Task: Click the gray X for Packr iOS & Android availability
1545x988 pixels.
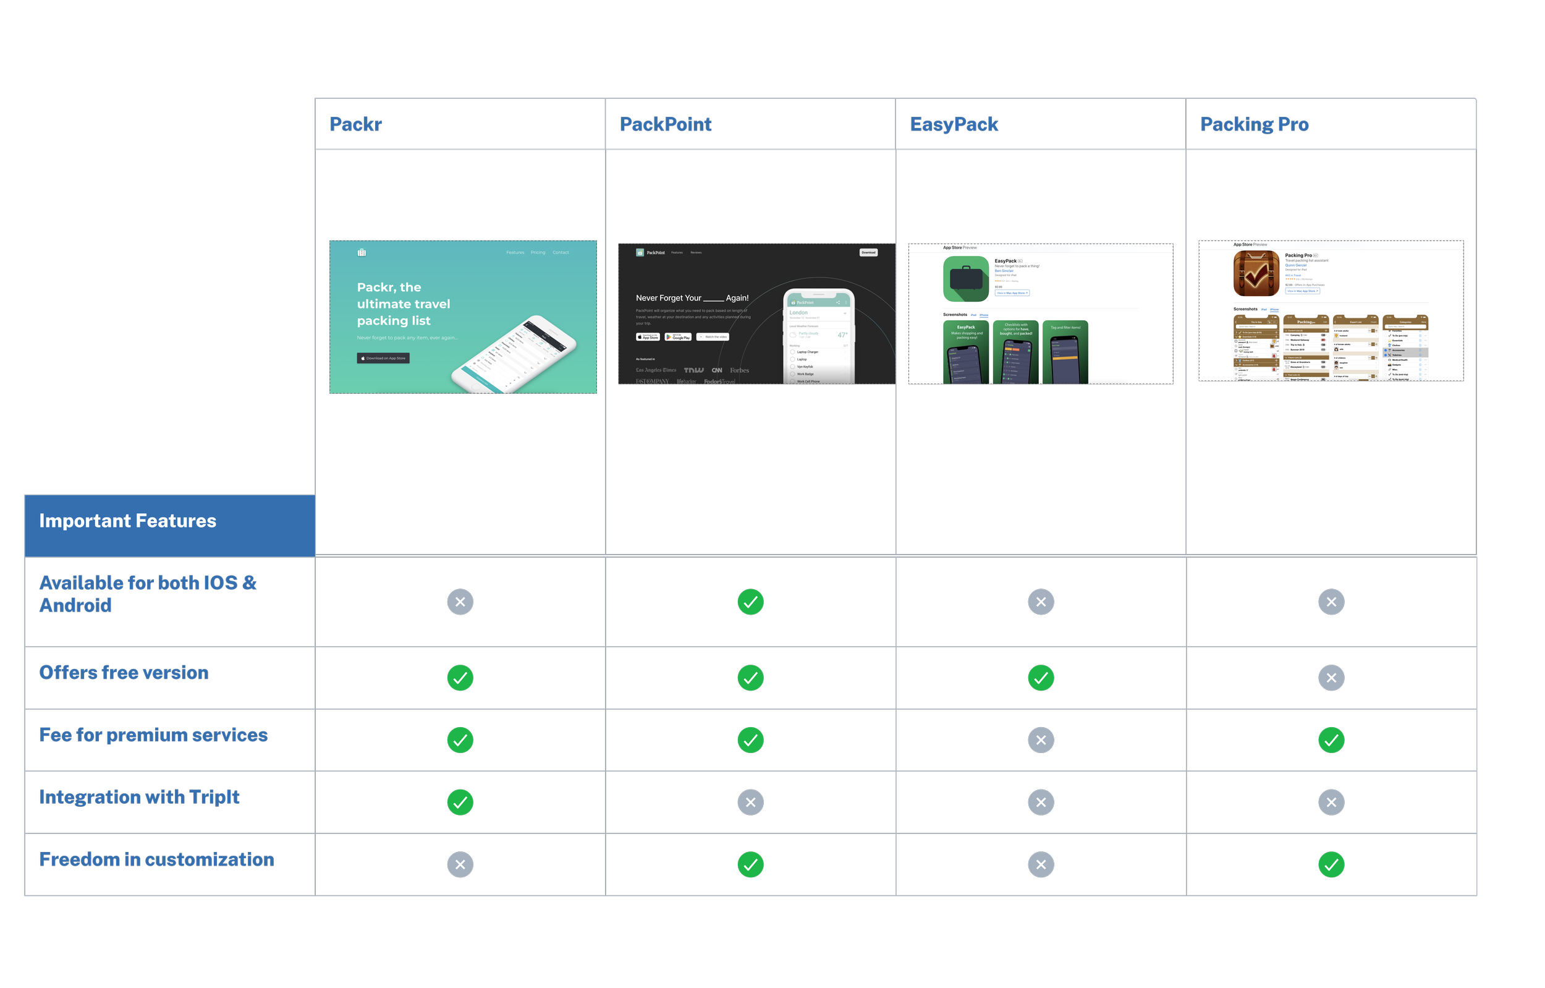Action: pos(460,602)
